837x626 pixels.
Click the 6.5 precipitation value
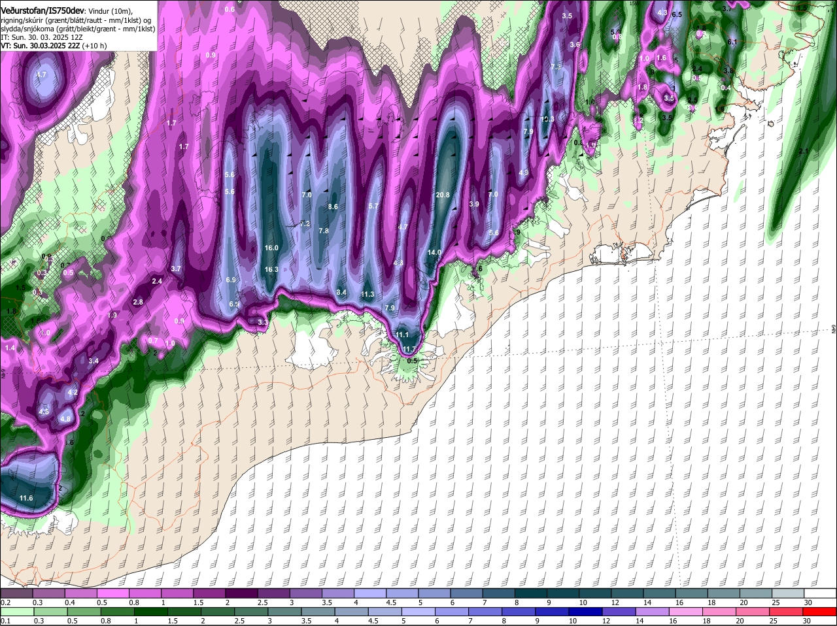click(x=677, y=14)
